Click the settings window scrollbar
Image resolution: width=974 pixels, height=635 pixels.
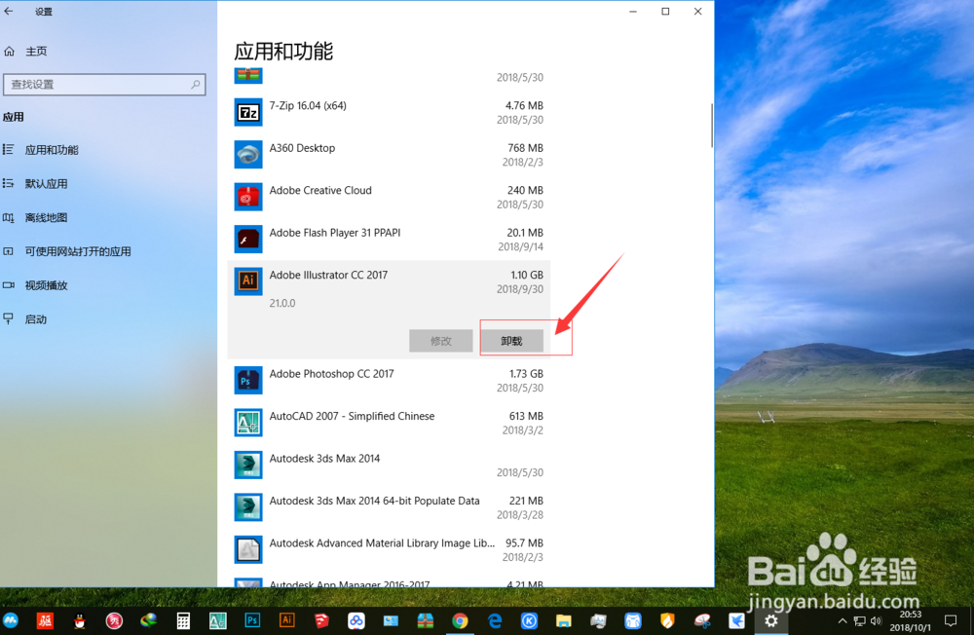[710, 125]
